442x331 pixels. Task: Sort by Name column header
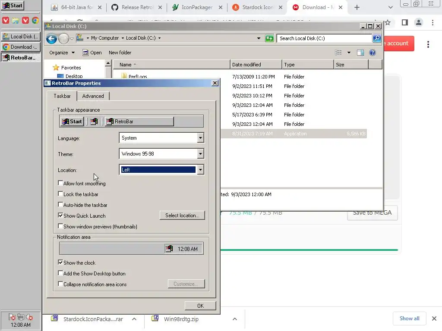171,65
